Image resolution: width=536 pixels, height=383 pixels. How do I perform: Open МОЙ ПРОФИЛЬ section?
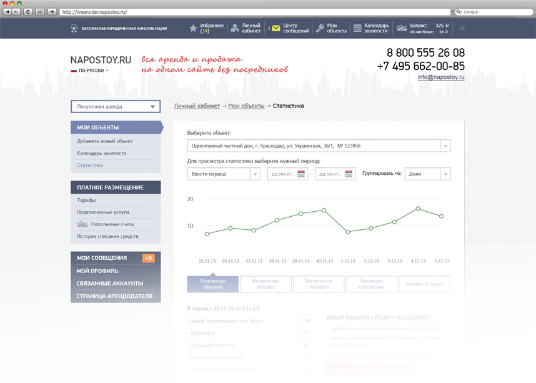(97, 271)
